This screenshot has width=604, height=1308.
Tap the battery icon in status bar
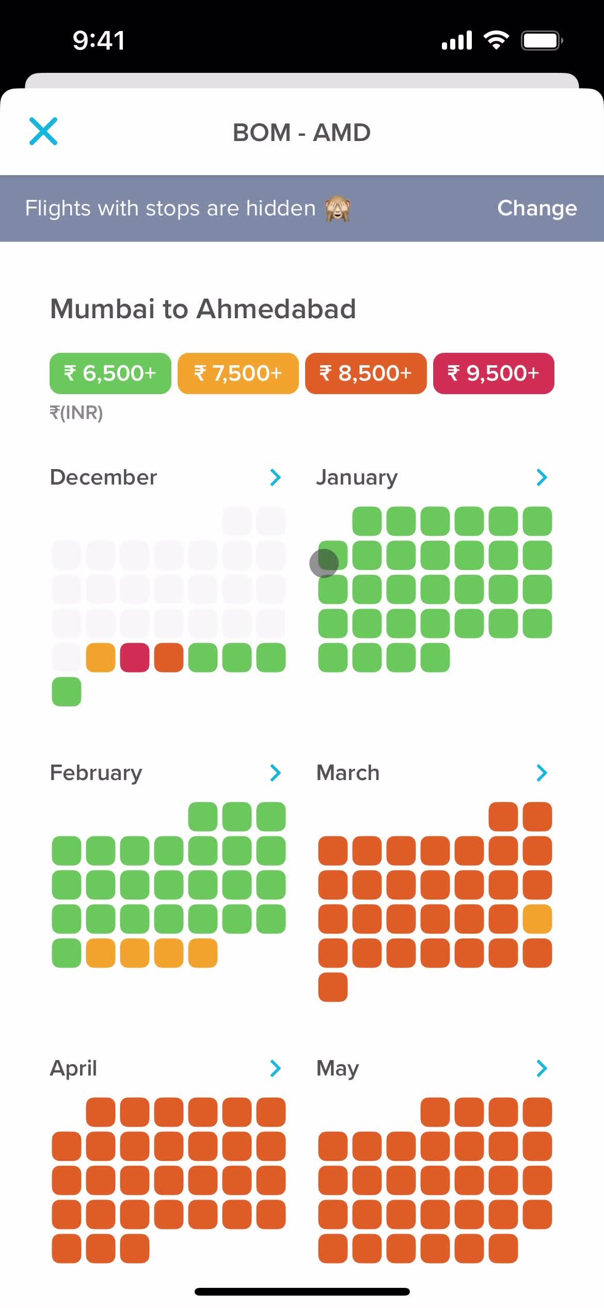[x=542, y=40]
